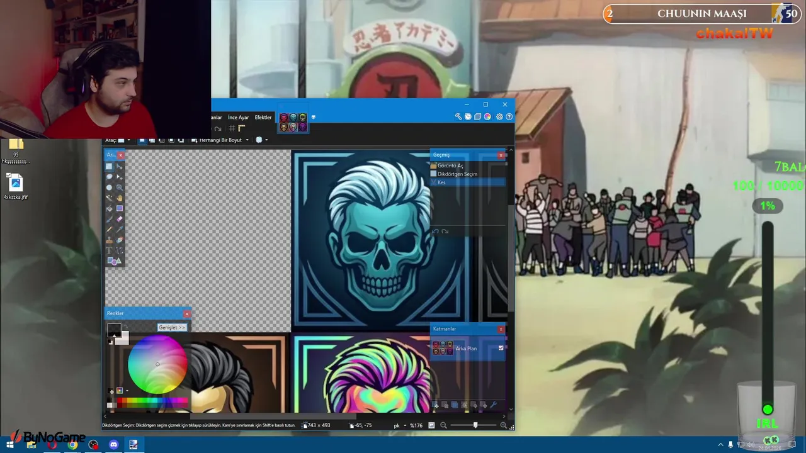Select Dikdörtgen Seçim history entry
The image size is (806, 453).
[468, 174]
